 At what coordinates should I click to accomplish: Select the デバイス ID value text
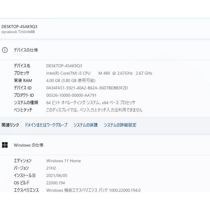coord(87,88)
